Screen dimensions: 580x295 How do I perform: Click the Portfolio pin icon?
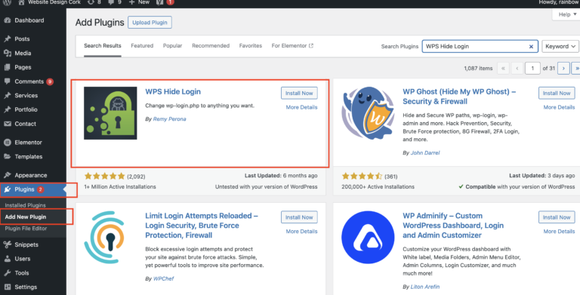click(8, 109)
